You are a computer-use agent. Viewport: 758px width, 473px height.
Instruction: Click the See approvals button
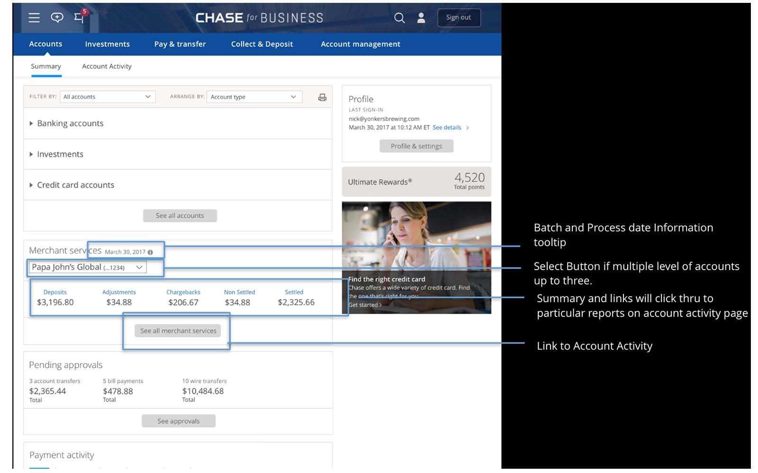pos(179,421)
